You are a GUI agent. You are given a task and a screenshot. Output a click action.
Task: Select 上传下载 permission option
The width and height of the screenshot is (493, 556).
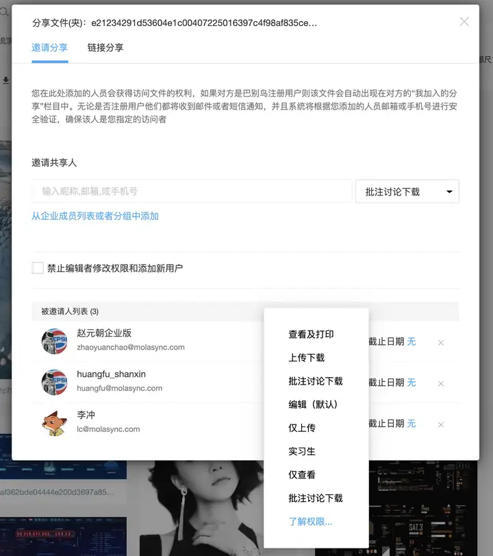tap(306, 357)
